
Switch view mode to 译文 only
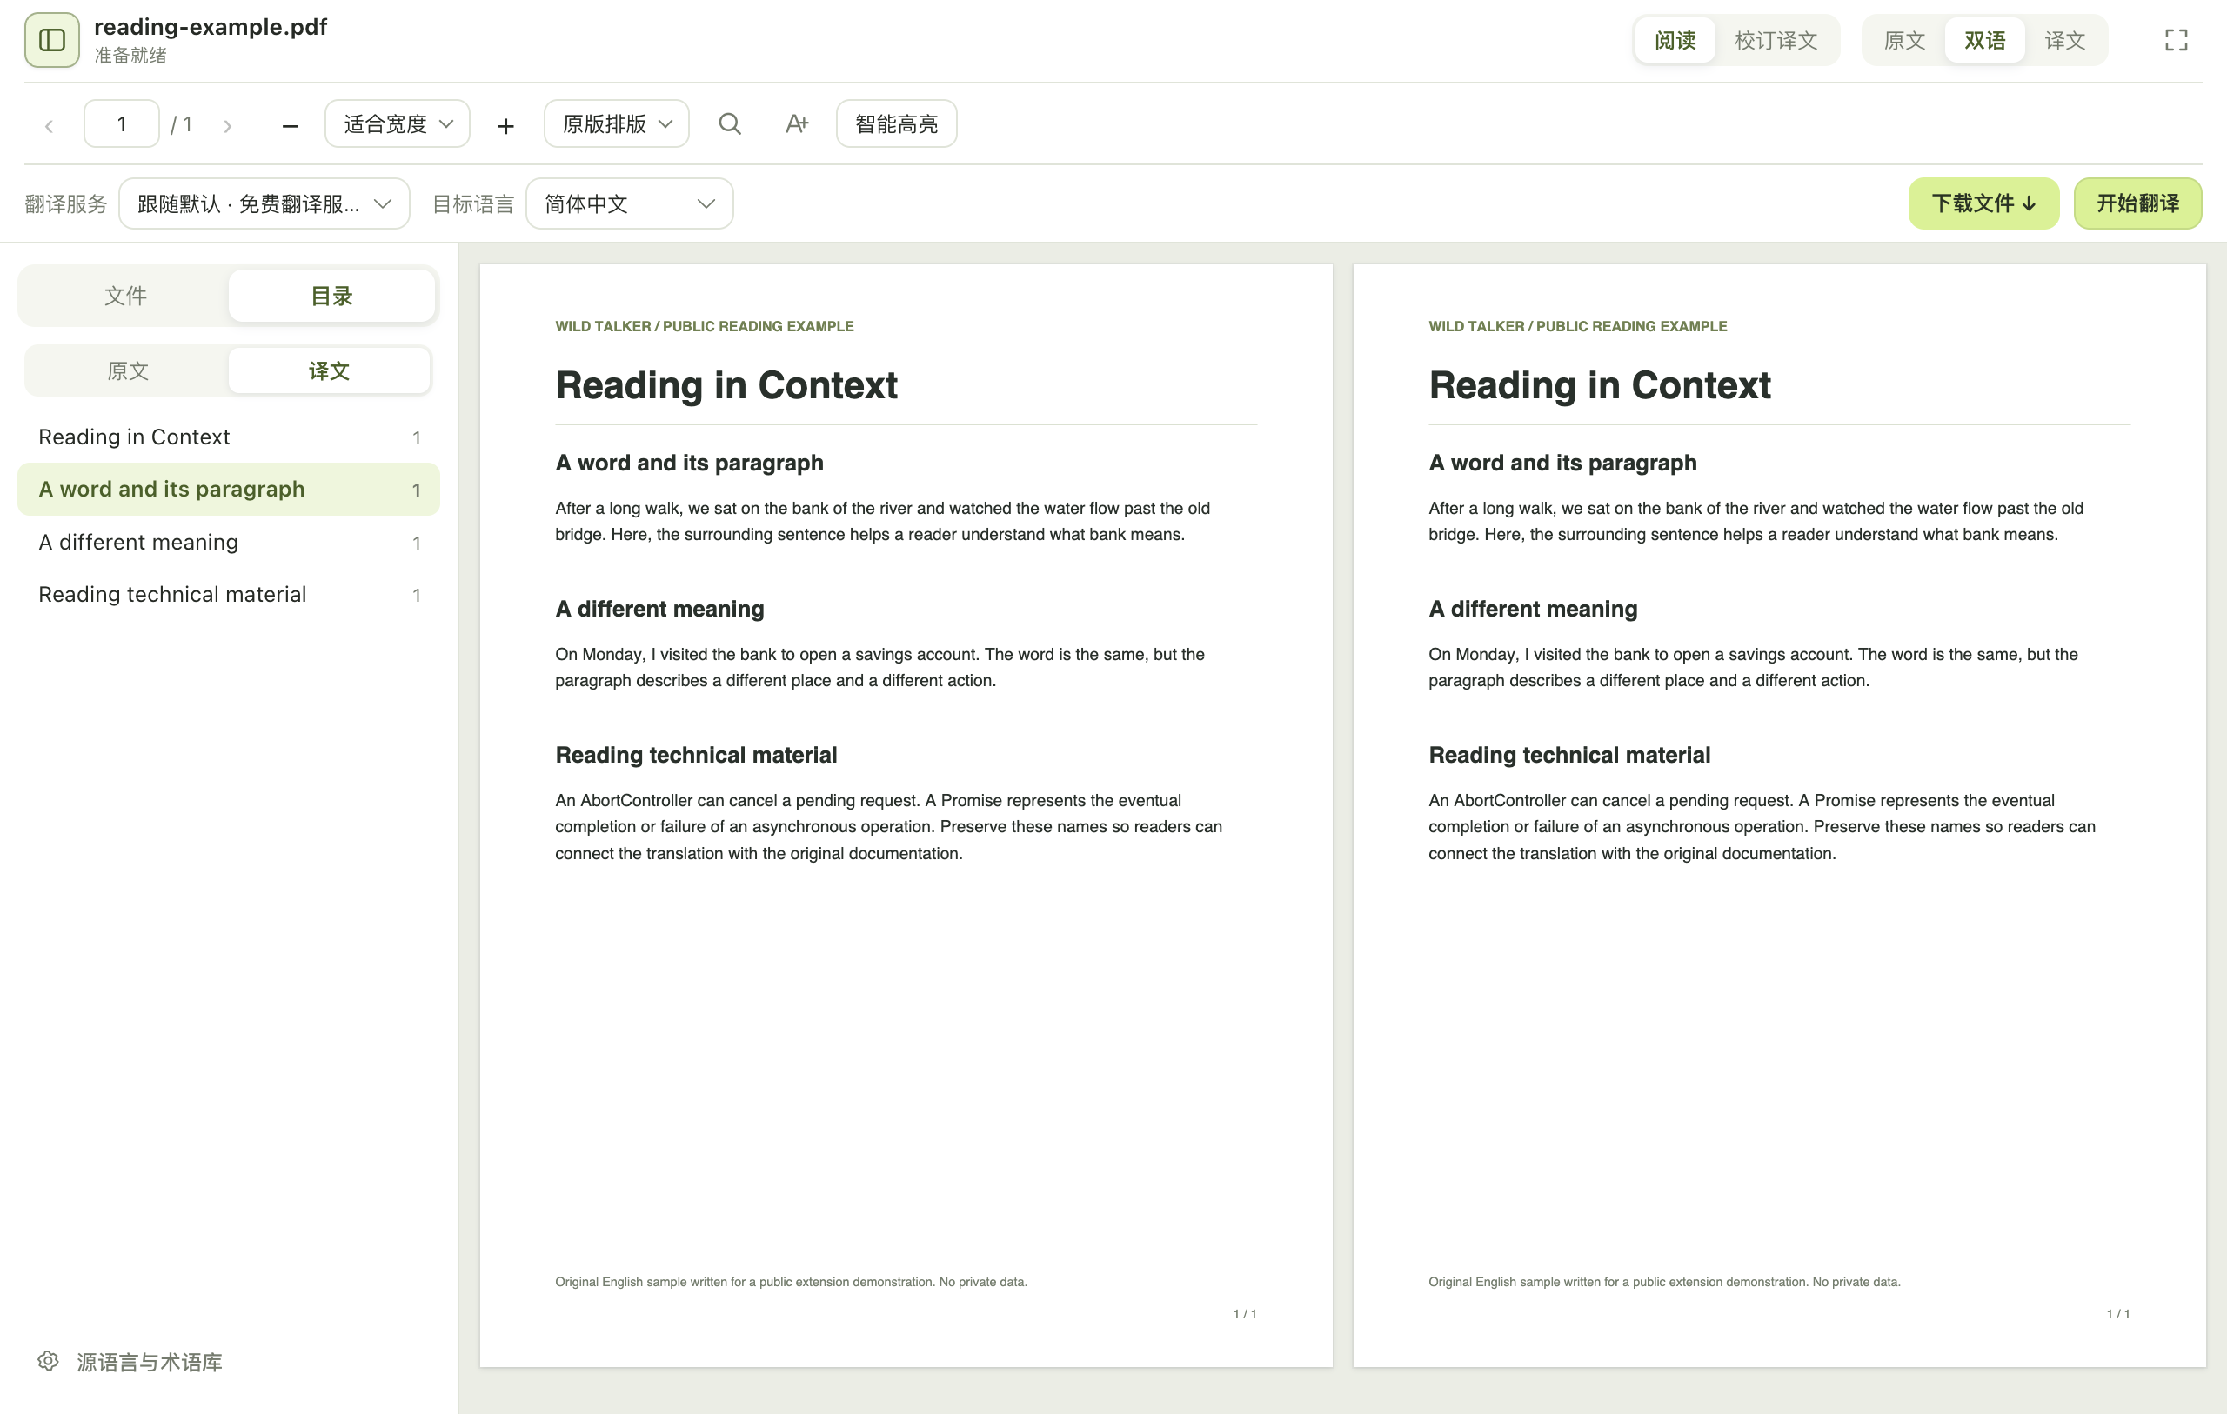(x=2065, y=40)
